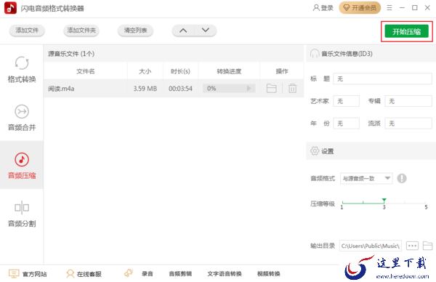
Task: Click the 大小 size column header
Action: pyautogui.click(x=145, y=71)
